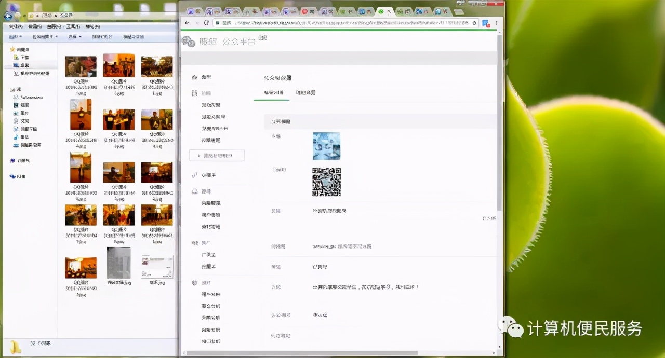
Task: Select the 管理 management section icon
Action: pyautogui.click(x=194, y=191)
